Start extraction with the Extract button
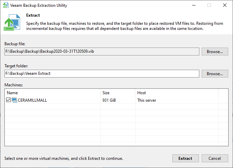This screenshot has width=233, height=168. [185, 158]
